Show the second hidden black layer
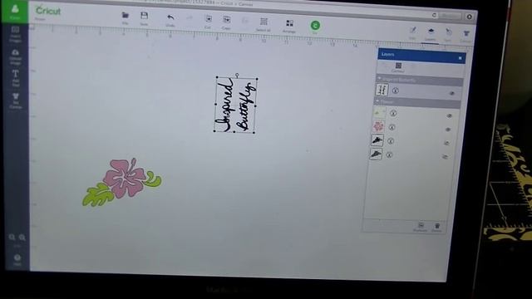 [x=446, y=157]
